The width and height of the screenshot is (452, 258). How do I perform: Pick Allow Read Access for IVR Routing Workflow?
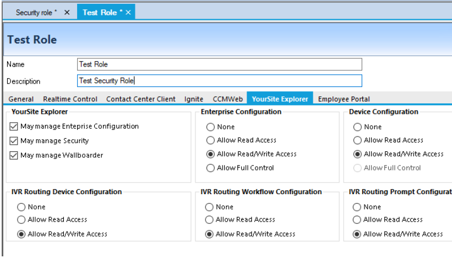pos(210,219)
